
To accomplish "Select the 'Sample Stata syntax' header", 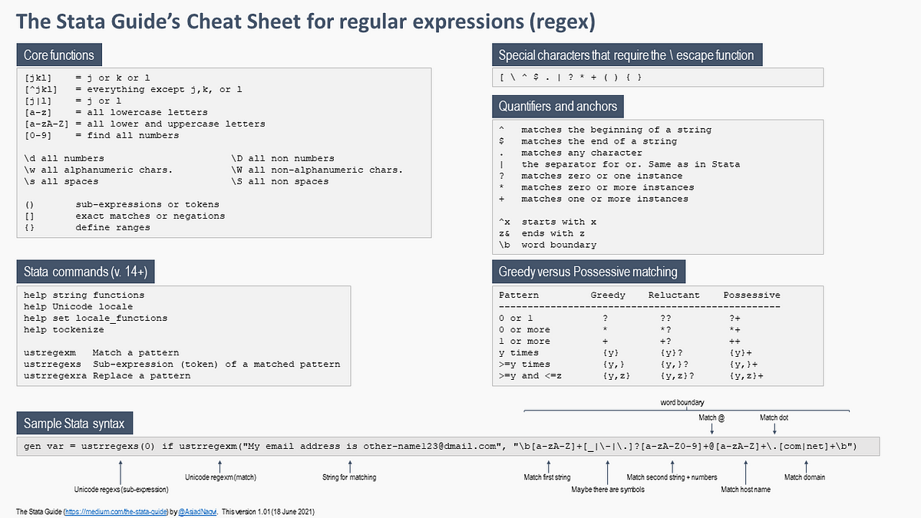I will tap(74, 424).
